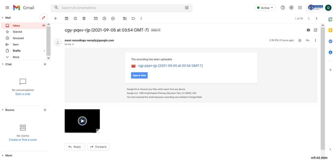Viewport: 334px width, 161px height.
Task: Go to older conversation arrow
Action: pos(317,18)
